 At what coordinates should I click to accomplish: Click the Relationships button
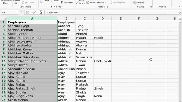click(117, 3)
